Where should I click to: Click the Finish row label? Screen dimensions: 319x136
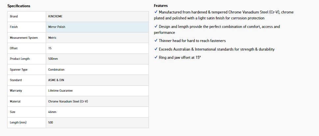tap(14, 27)
